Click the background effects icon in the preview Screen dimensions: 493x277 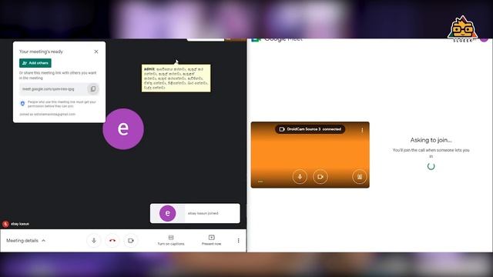pyautogui.click(x=360, y=177)
